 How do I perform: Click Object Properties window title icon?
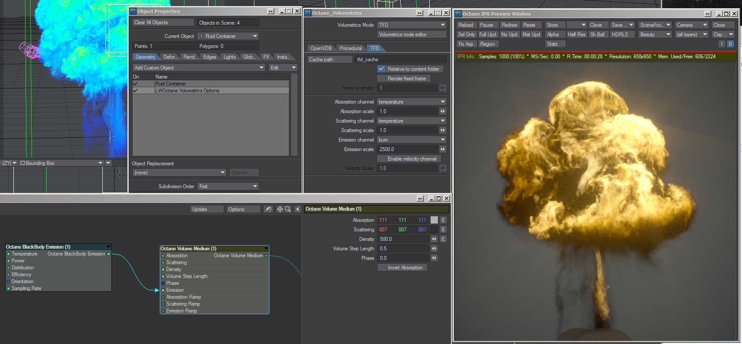(133, 11)
